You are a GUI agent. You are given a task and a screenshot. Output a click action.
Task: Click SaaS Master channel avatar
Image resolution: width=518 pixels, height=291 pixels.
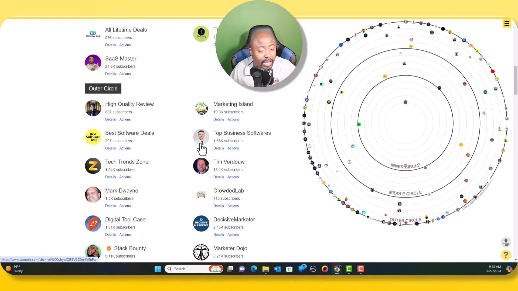pyautogui.click(x=93, y=63)
